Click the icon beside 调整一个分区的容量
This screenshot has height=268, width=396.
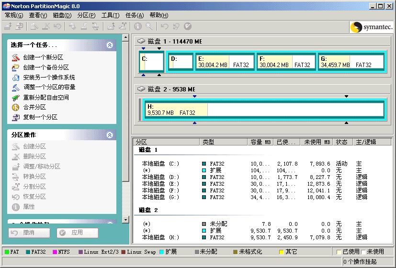[x=16, y=87]
